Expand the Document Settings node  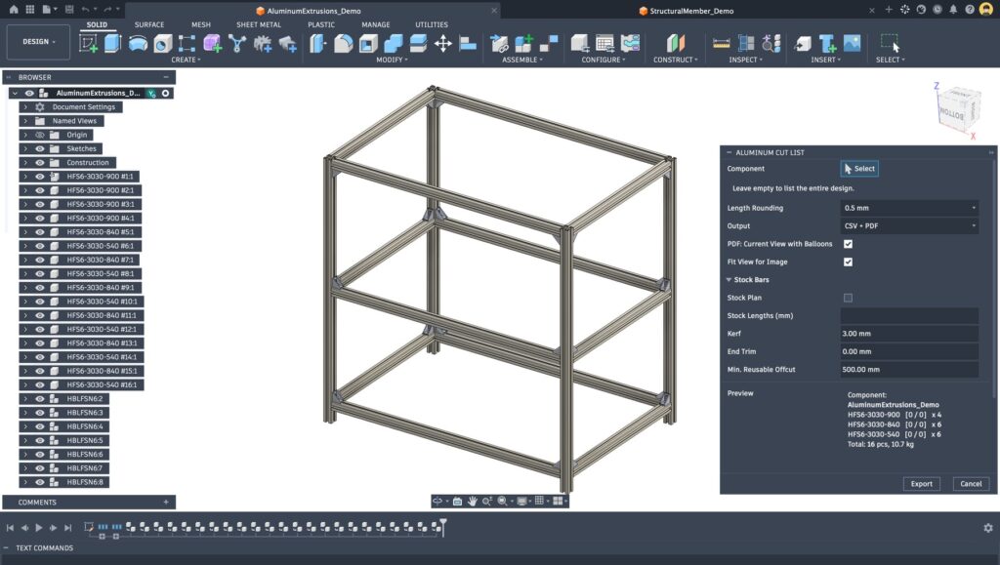click(x=25, y=107)
